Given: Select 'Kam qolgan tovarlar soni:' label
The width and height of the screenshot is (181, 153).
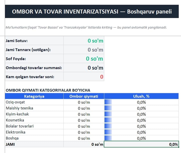Looking at the screenshot, I should click(34, 77).
